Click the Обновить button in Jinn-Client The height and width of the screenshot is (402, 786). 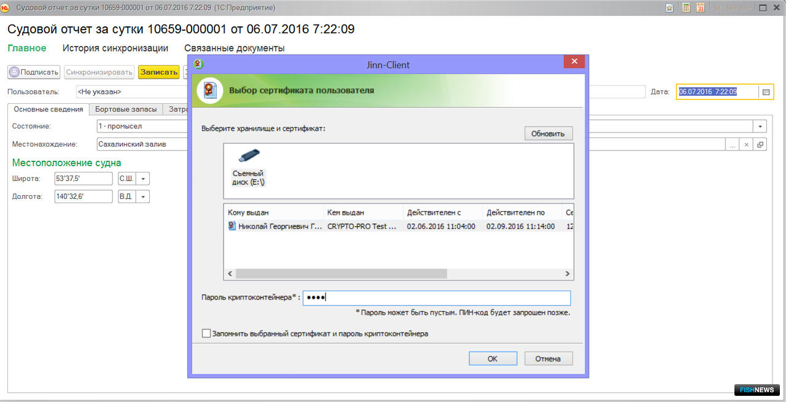click(548, 133)
